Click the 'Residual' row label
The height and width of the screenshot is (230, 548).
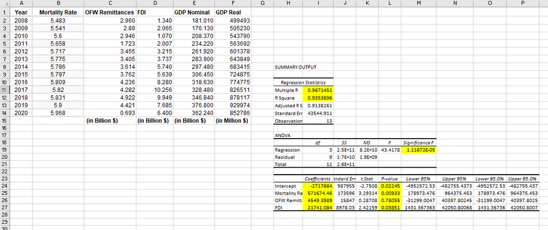(288, 158)
